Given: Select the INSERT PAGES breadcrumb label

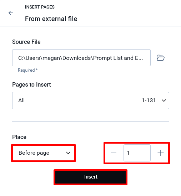Looking at the screenshot, I should (x=40, y=7).
